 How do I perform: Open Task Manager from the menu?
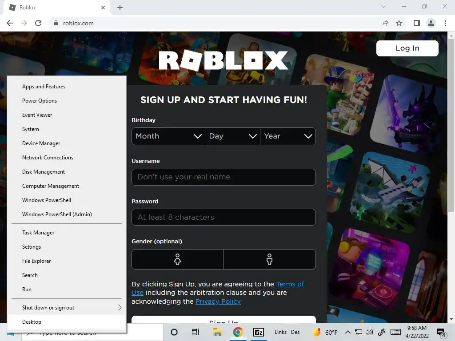[67, 233]
